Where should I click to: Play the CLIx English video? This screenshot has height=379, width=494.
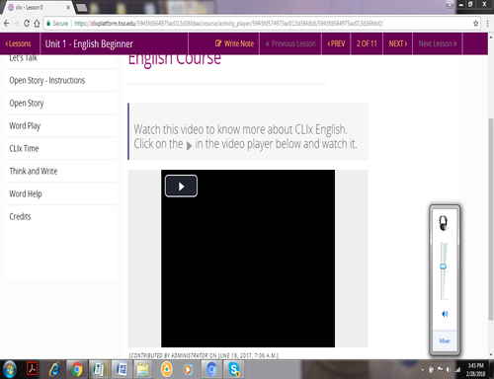click(x=181, y=187)
